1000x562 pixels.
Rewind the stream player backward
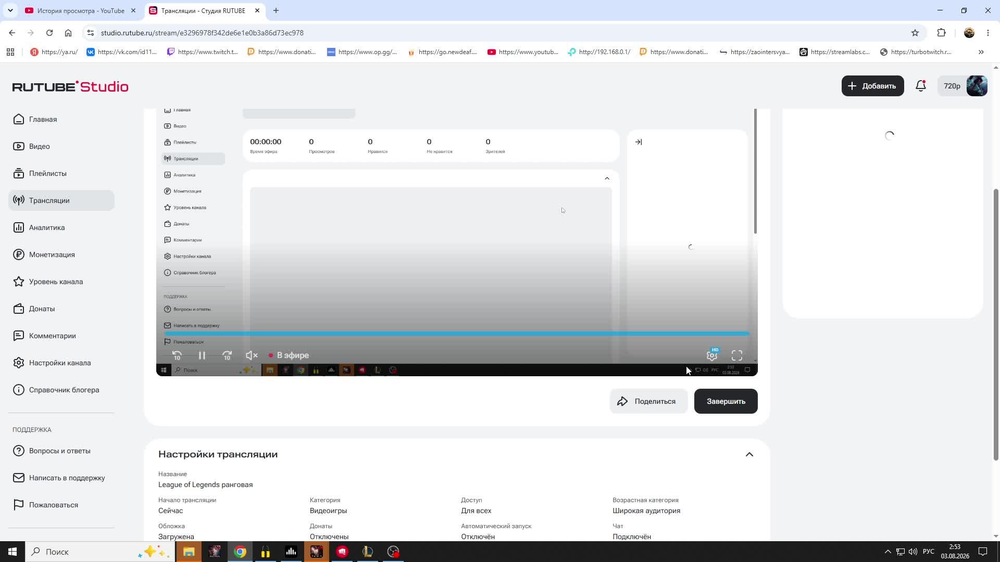point(177,355)
